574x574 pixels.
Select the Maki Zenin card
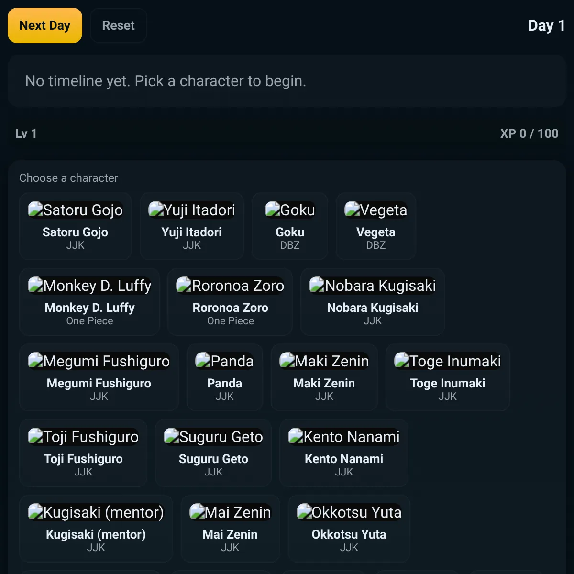(x=324, y=377)
